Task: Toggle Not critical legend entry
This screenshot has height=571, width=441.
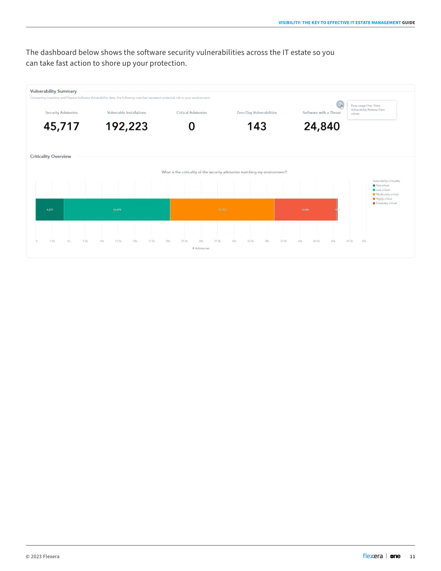Action: click(x=381, y=186)
